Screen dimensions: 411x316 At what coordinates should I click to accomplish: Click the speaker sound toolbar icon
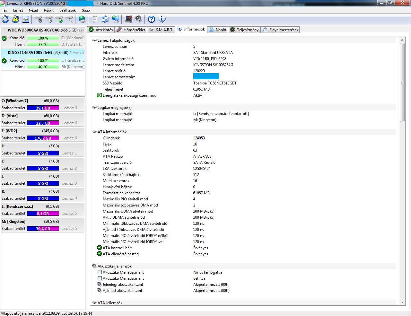pos(139,19)
